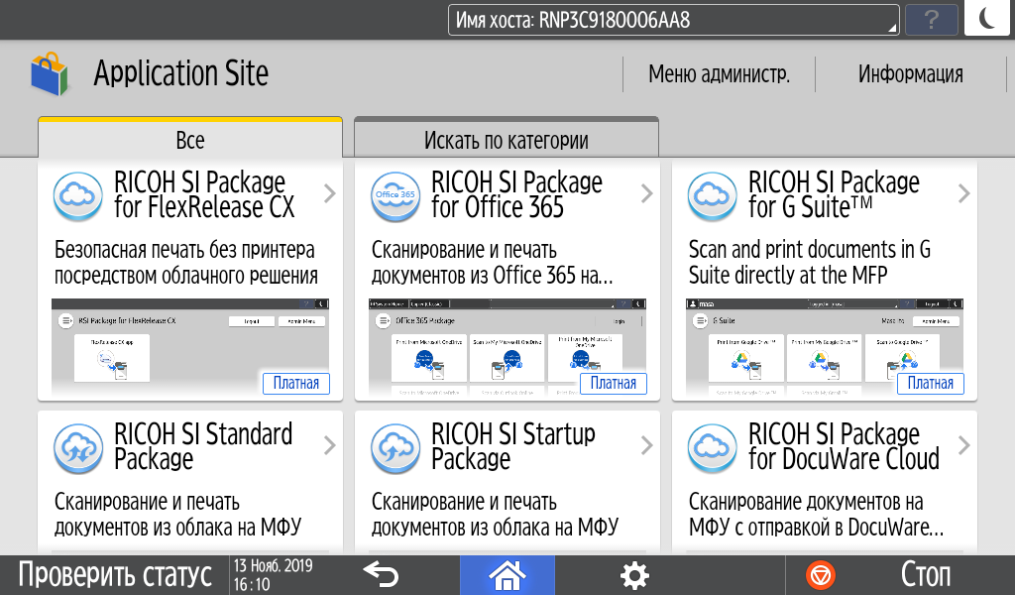Tap the RICOH SI Startup Package cloud icon
1015x595 pixels.
pos(395,448)
